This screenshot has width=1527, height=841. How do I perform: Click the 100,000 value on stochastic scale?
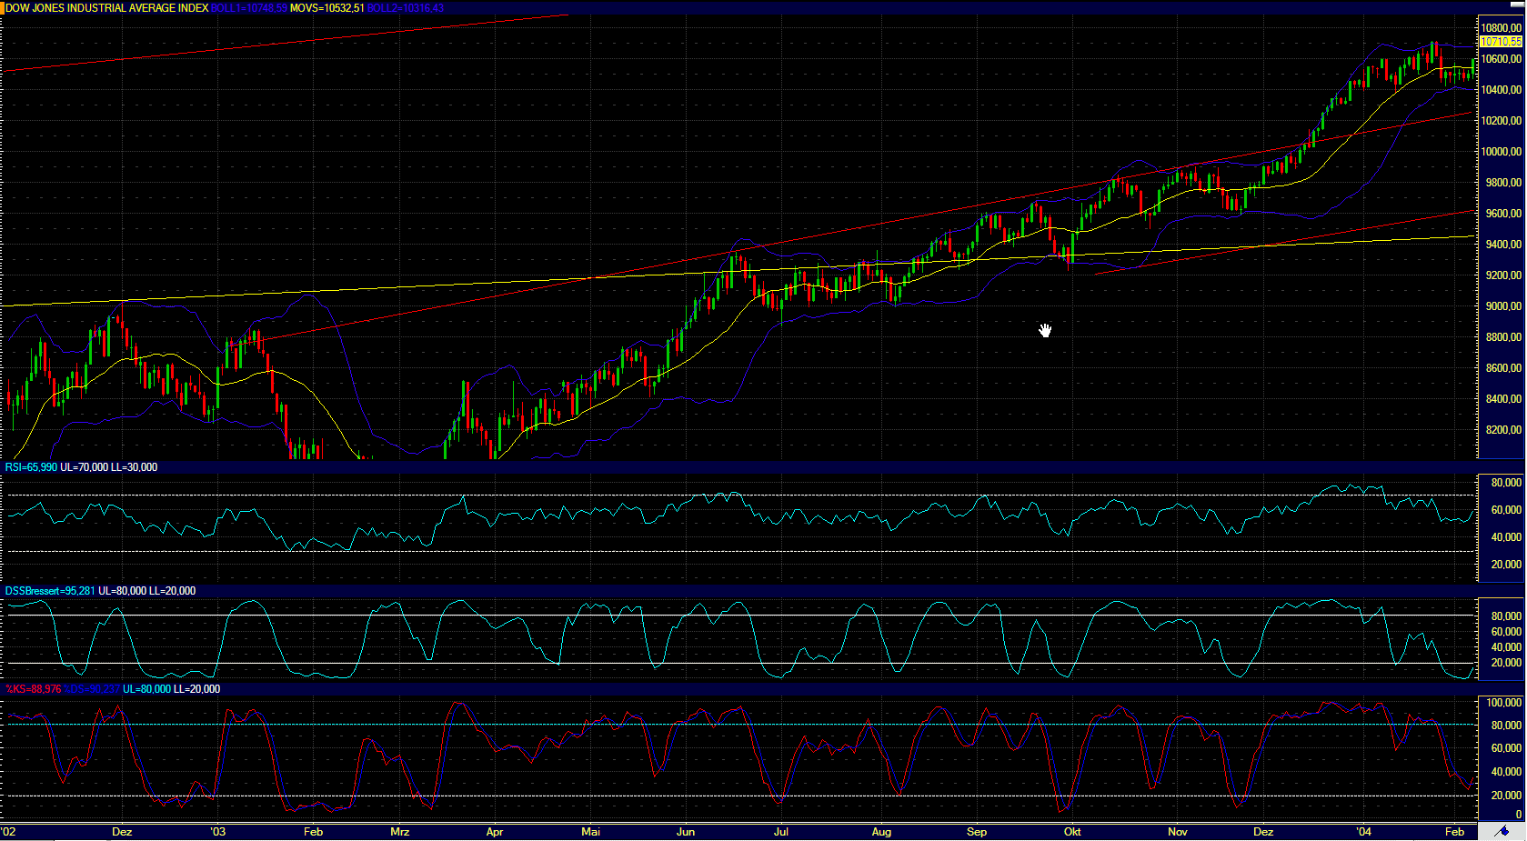[1504, 703]
